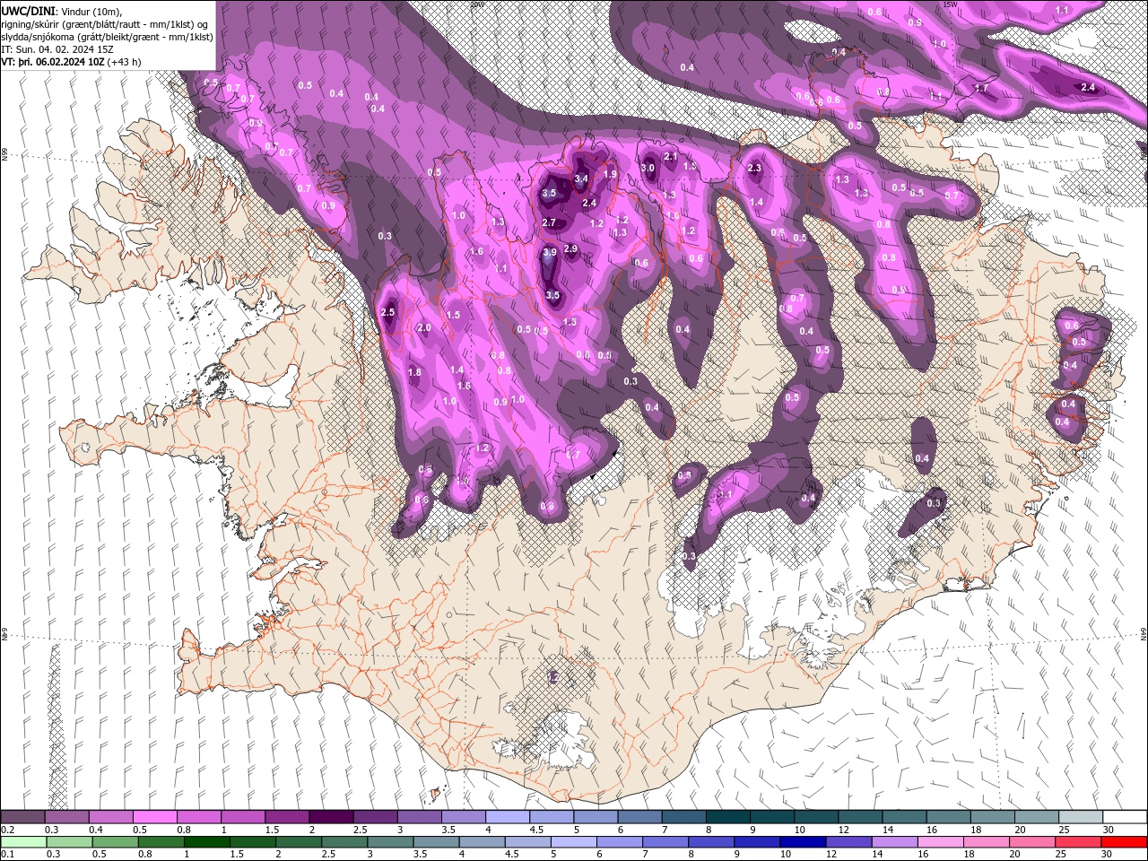Click the 'VT: þri. 06.02.2024 10Z' valid time

click(x=53, y=62)
